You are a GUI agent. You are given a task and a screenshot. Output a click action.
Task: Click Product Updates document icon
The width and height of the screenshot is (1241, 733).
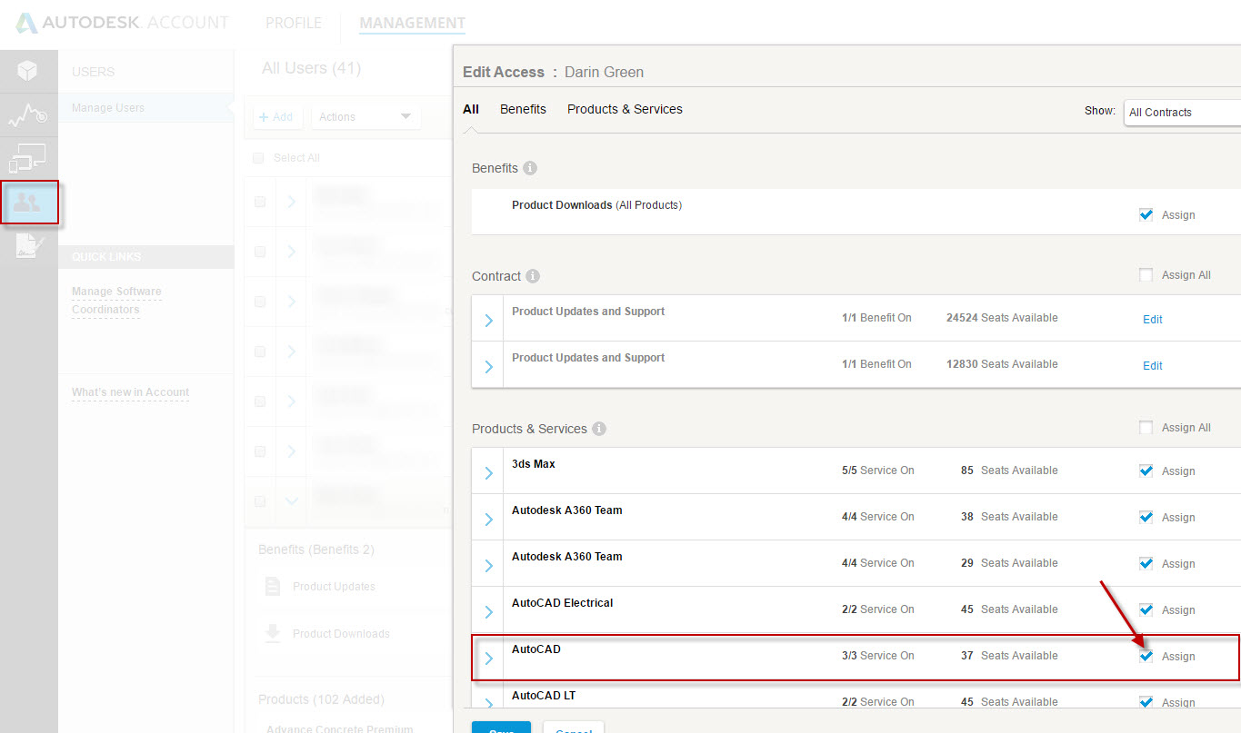pos(272,586)
